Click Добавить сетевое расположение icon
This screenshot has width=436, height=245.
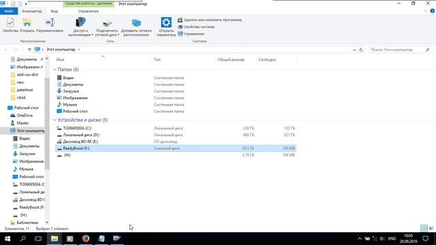click(x=136, y=27)
